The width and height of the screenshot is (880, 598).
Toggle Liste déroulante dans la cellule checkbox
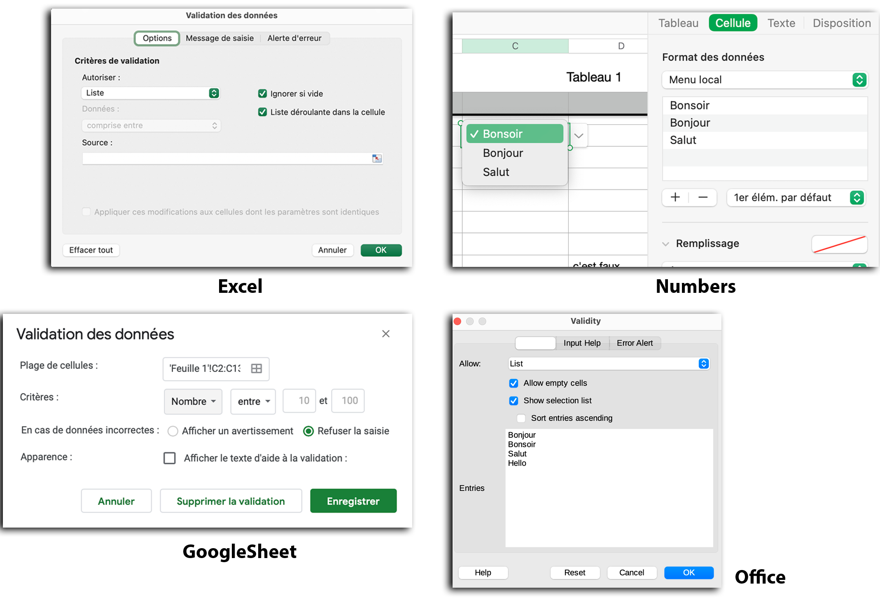[x=262, y=112]
